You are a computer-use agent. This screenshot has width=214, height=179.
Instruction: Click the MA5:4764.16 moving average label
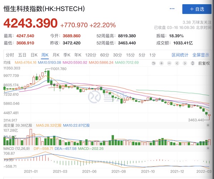pos(26,63)
